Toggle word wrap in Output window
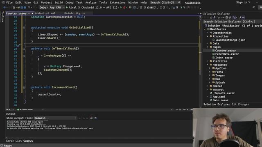 95,118
